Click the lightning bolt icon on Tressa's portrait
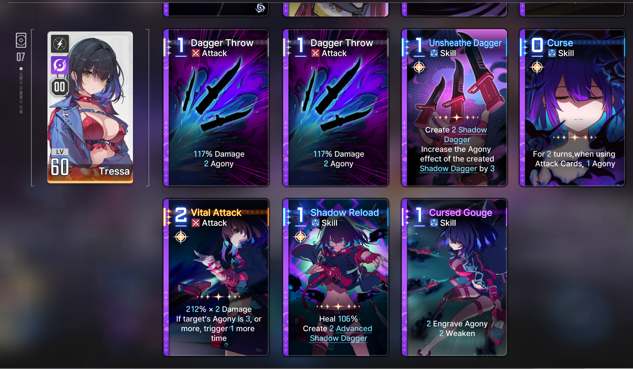The height and width of the screenshot is (369, 633). pos(60,44)
